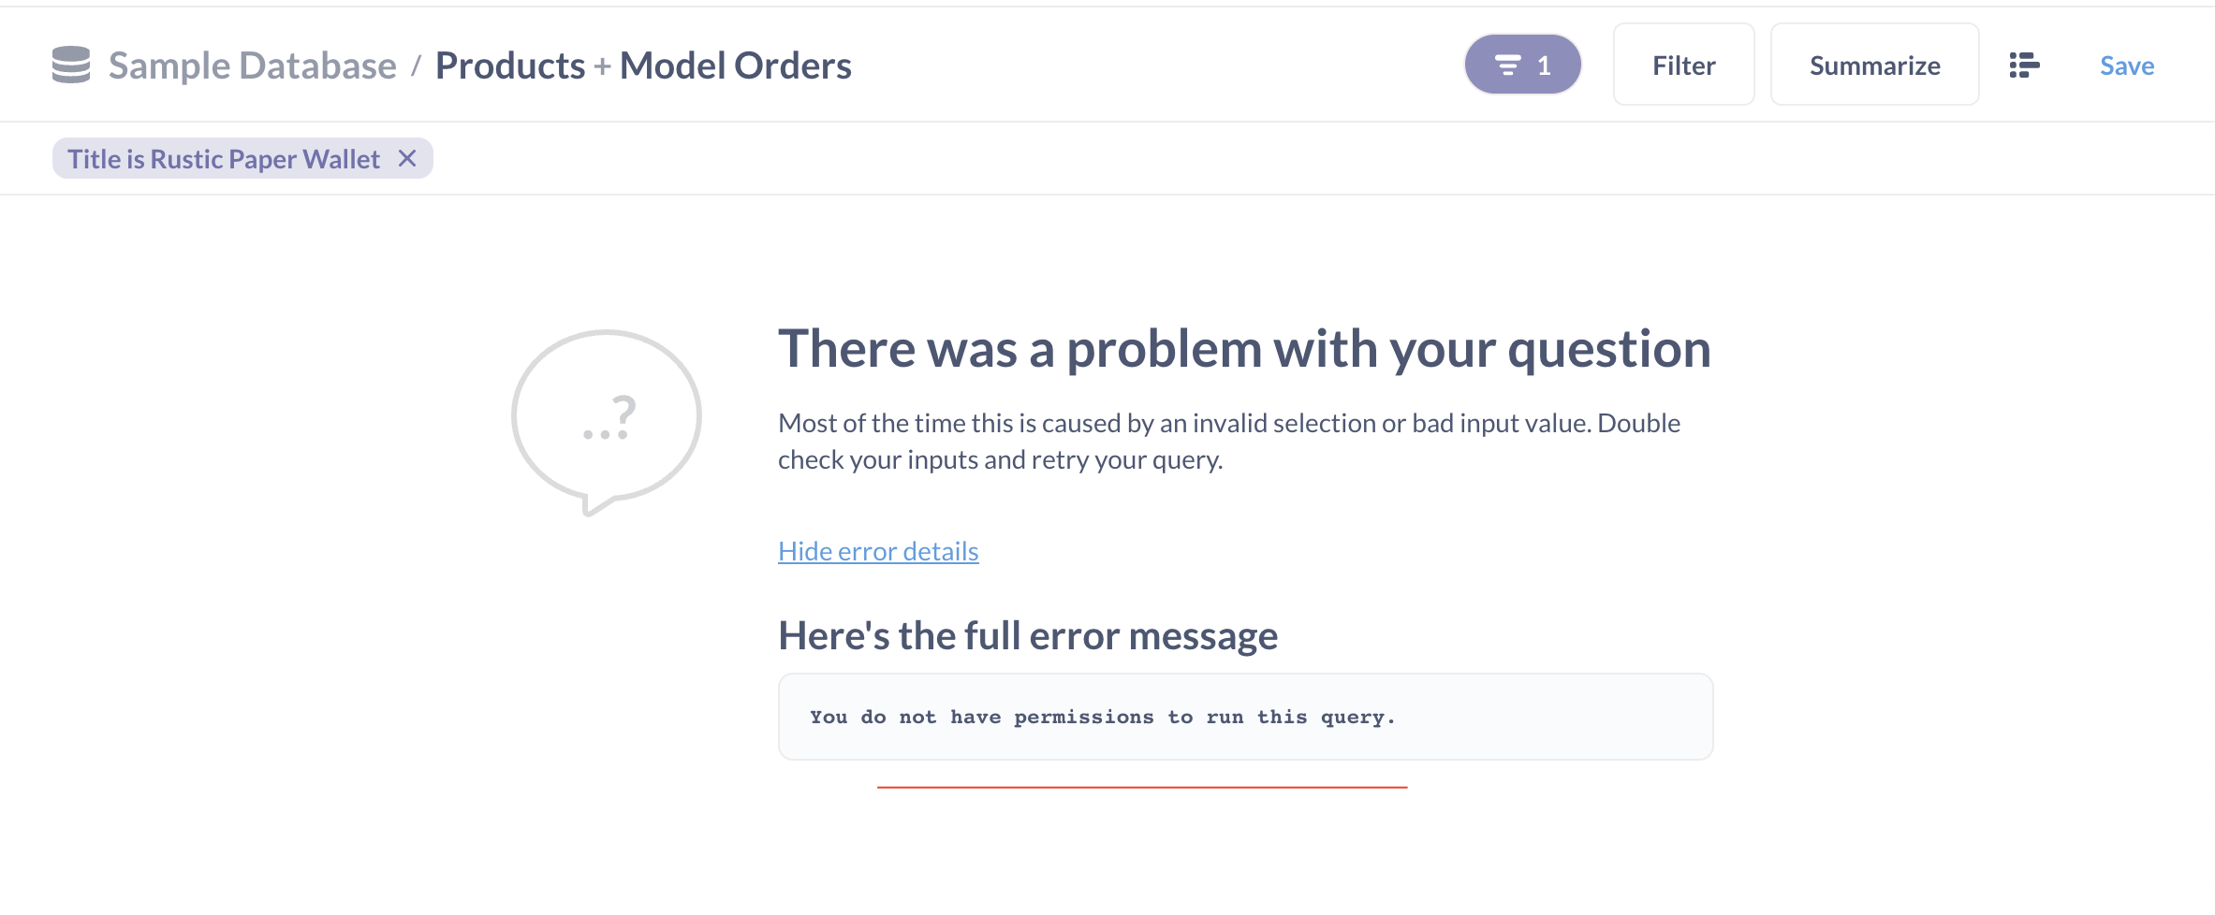Open the Summarize sidebar
The height and width of the screenshot is (915, 2215).
tap(1875, 64)
